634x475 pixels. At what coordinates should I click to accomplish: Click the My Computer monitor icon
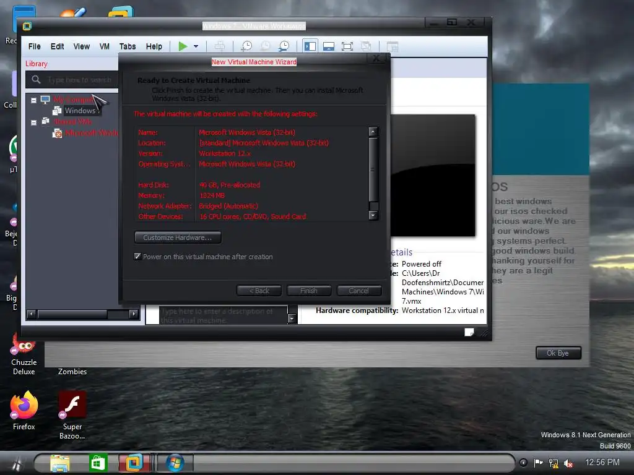pyautogui.click(x=45, y=100)
